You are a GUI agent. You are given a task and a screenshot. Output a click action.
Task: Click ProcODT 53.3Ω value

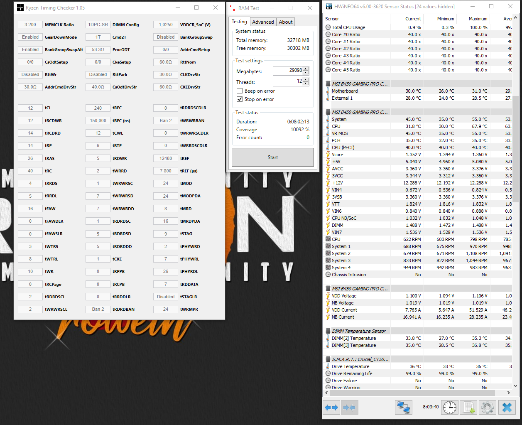click(x=98, y=49)
